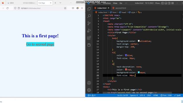Click the sixth activity bar icon below Extensions
Image resolution: width=183 pixels, height=103 pixels.
tap(89, 45)
